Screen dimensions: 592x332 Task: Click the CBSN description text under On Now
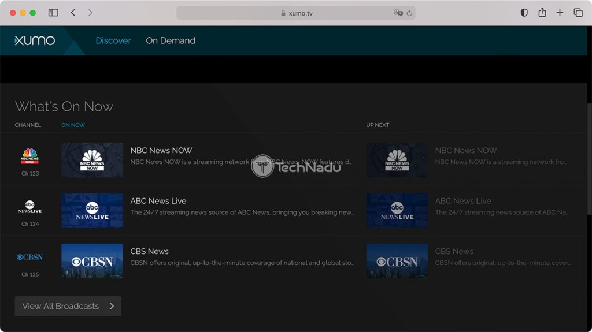pos(242,263)
